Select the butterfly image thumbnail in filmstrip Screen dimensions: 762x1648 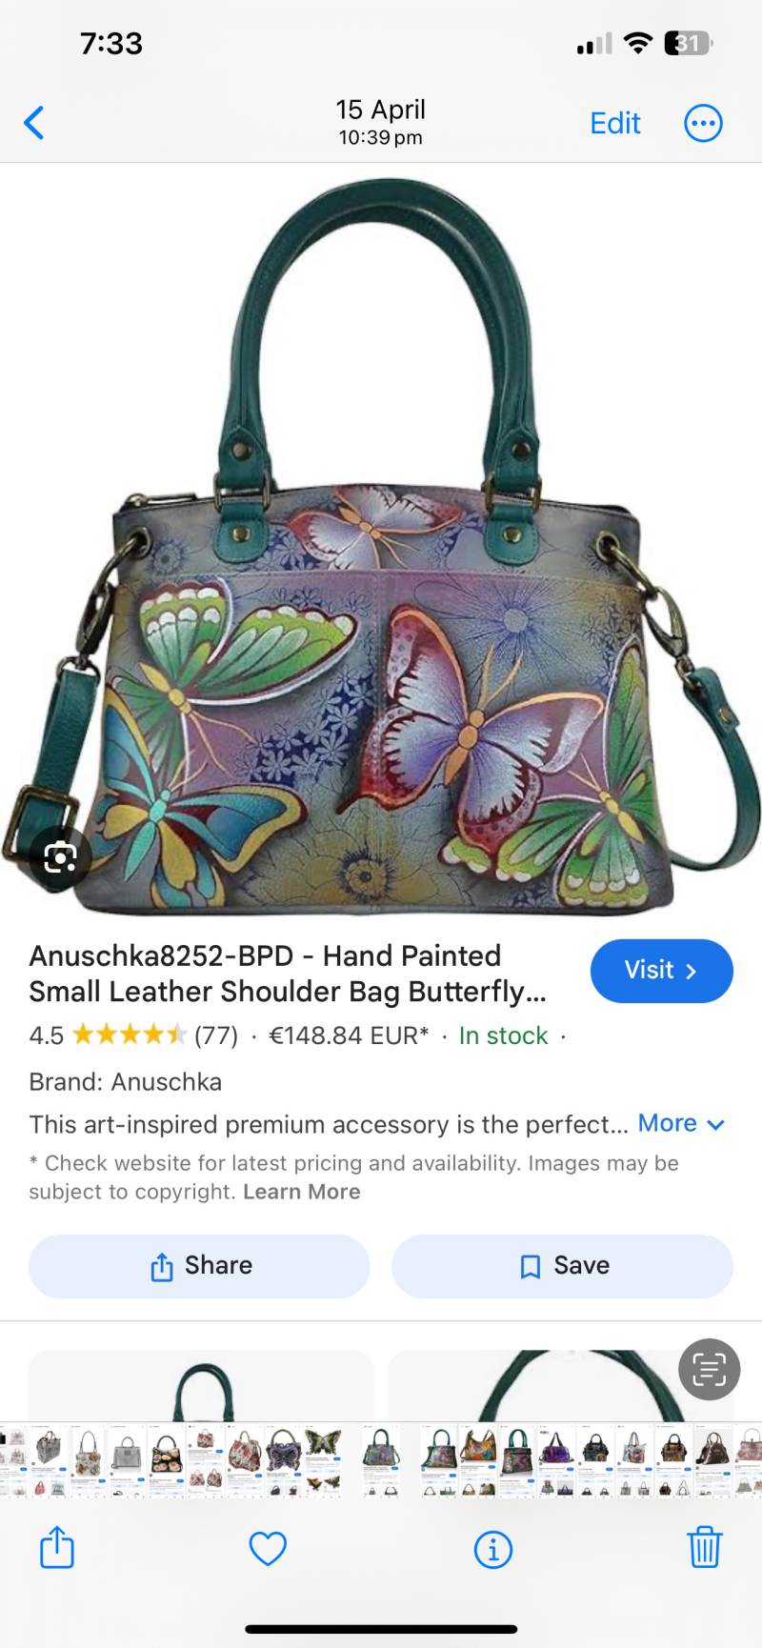pyautogui.click(x=323, y=1460)
